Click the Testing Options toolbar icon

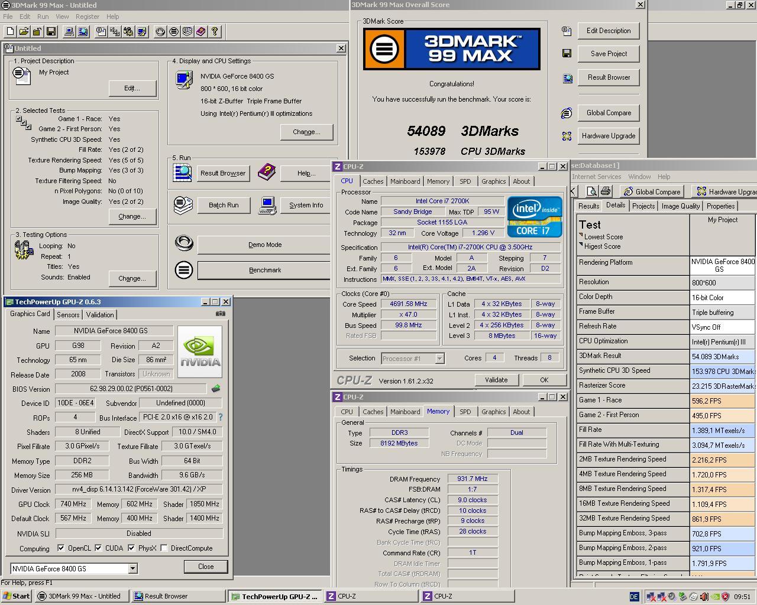click(129, 31)
